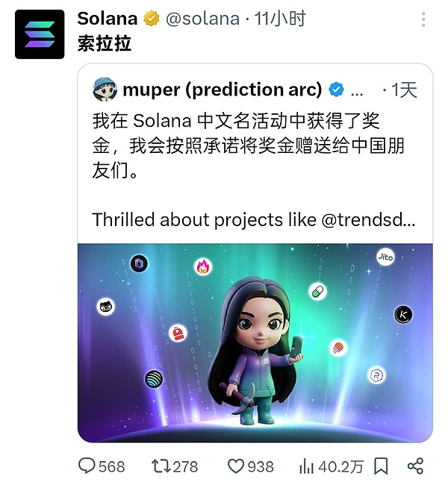Open the Solana display name

pos(108,19)
